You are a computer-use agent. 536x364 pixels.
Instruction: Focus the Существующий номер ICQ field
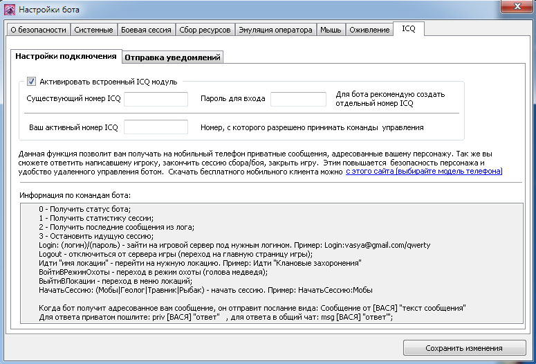point(156,99)
